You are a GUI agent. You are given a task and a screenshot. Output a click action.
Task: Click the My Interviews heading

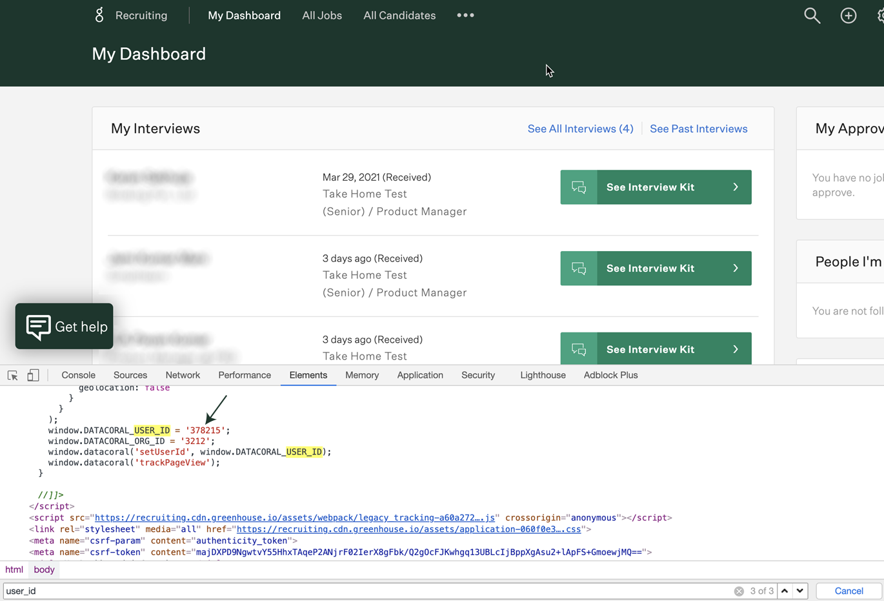156,128
